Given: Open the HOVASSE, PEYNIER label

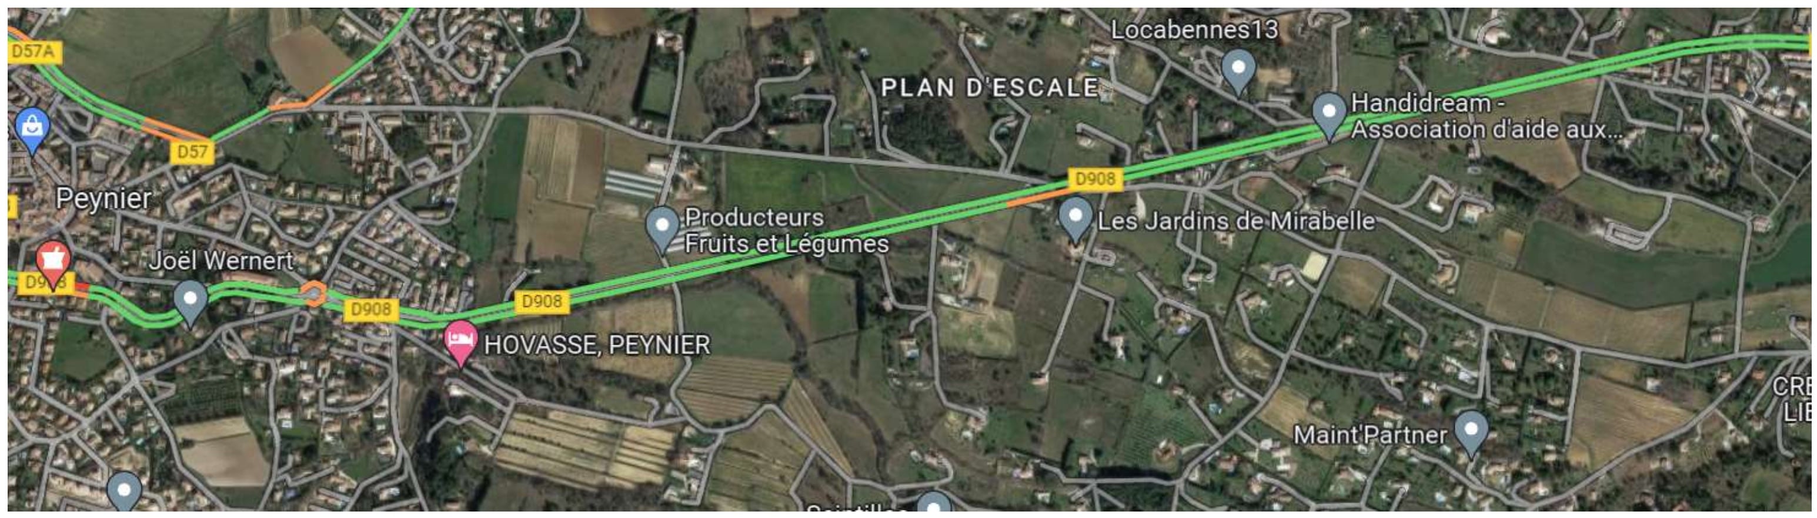Looking at the screenshot, I should click(x=597, y=345).
